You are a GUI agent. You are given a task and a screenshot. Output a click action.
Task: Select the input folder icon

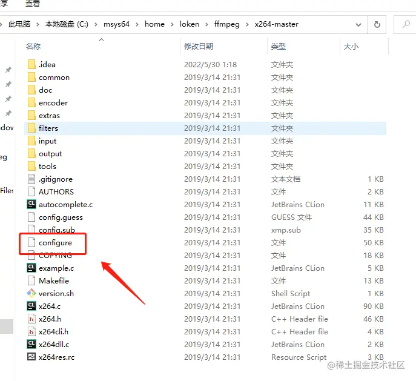click(x=31, y=141)
